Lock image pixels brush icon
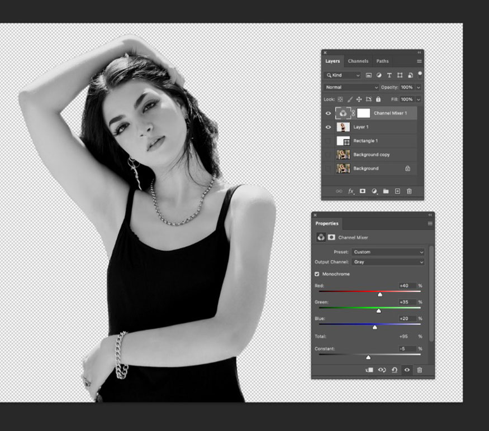 (x=350, y=99)
